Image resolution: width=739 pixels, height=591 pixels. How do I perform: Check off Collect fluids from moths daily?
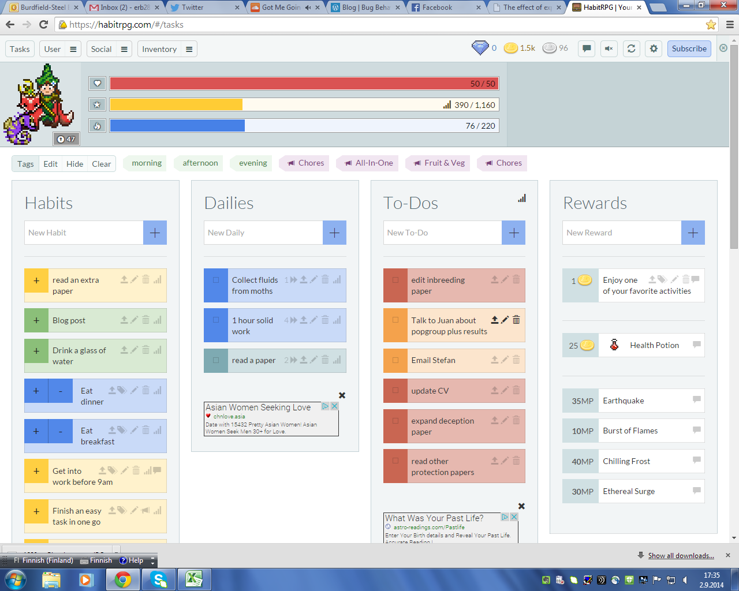click(x=216, y=280)
